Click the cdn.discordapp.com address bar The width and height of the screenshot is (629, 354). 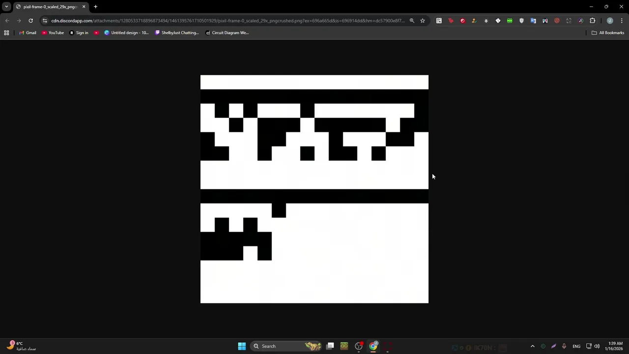(228, 21)
